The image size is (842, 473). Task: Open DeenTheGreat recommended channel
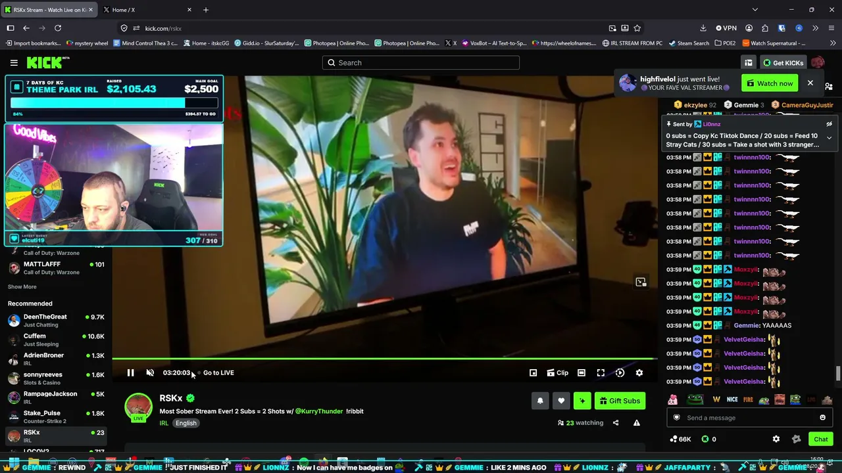pos(56,321)
